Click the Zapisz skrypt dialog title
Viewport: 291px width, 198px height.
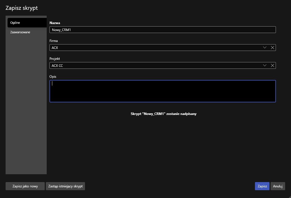click(22, 8)
